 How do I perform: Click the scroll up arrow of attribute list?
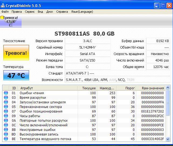pyautogui.click(x=168, y=88)
